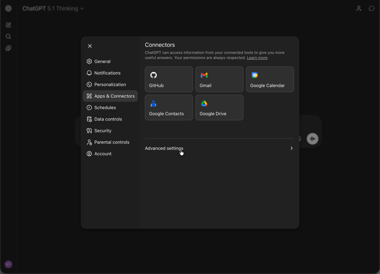This screenshot has height=274, width=380.
Task: Click the Parental controls person-lock icon
Action: (89, 142)
